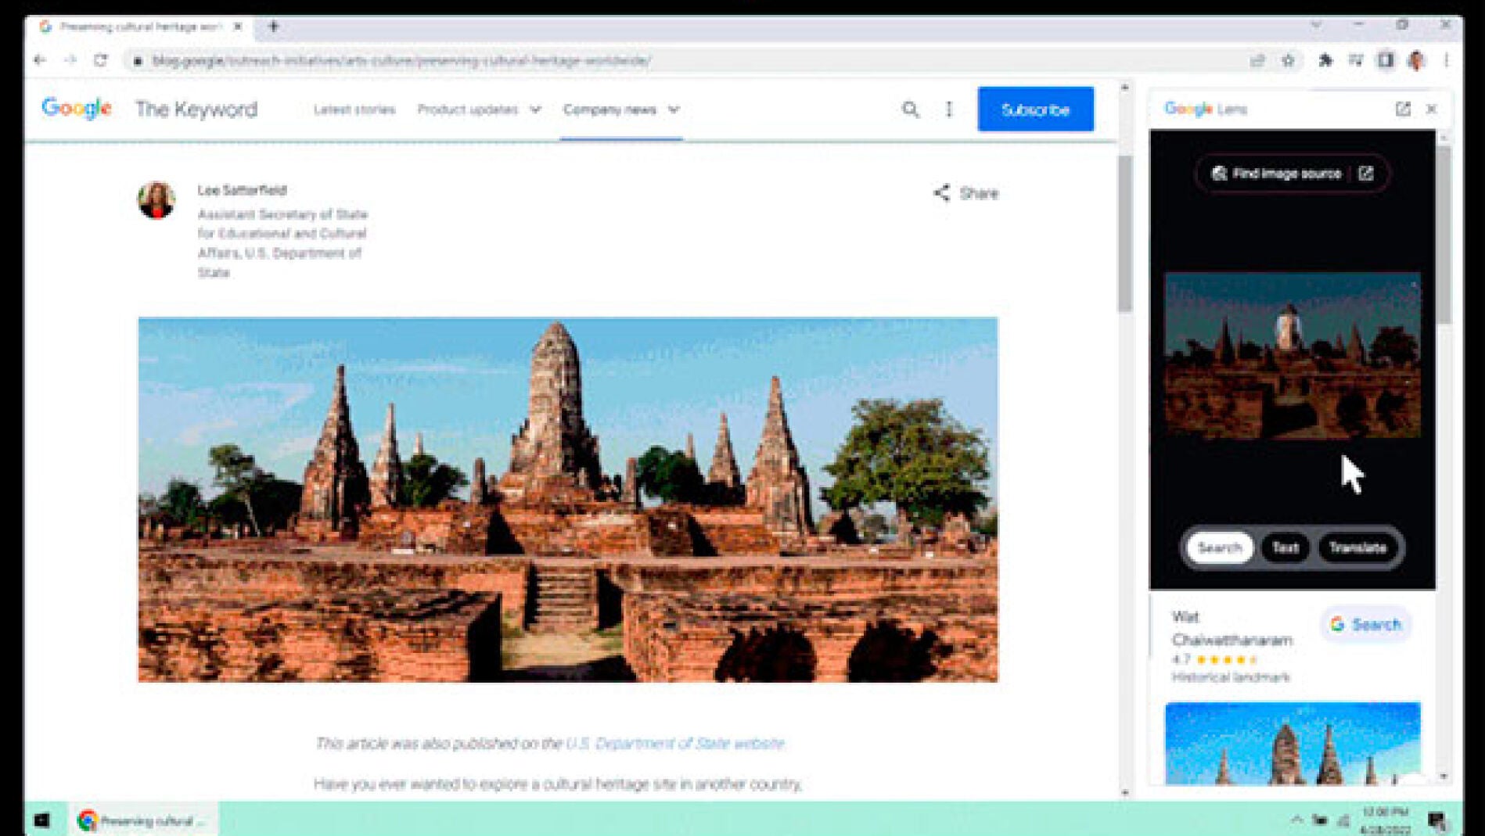Switch Lens to Text mode
Image resolution: width=1485 pixels, height=836 pixels.
point(1285,547)
